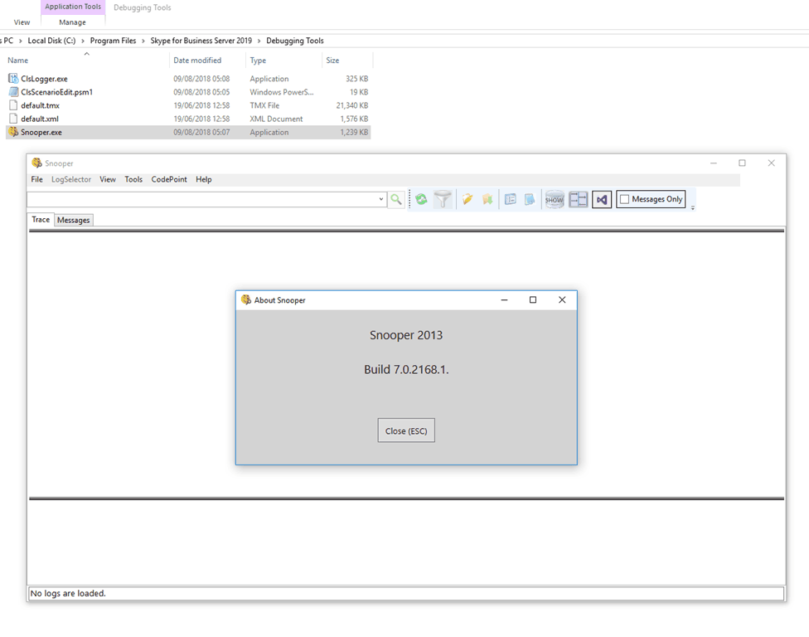Select Snooper.exe file name

click(x=41, y=133)
